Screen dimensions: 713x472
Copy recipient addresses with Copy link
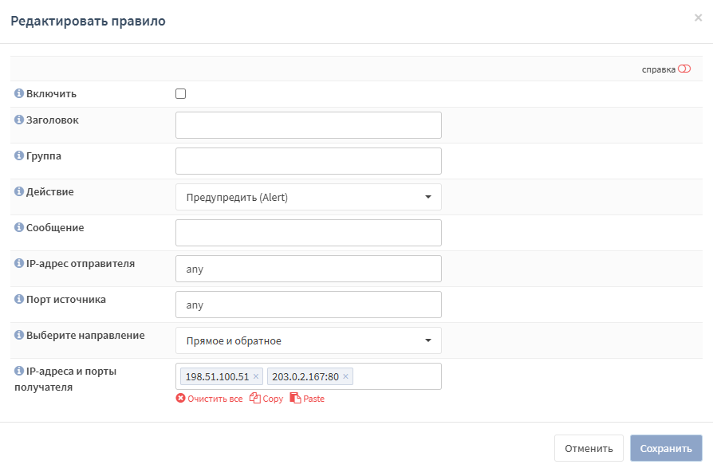coord(266,399)
